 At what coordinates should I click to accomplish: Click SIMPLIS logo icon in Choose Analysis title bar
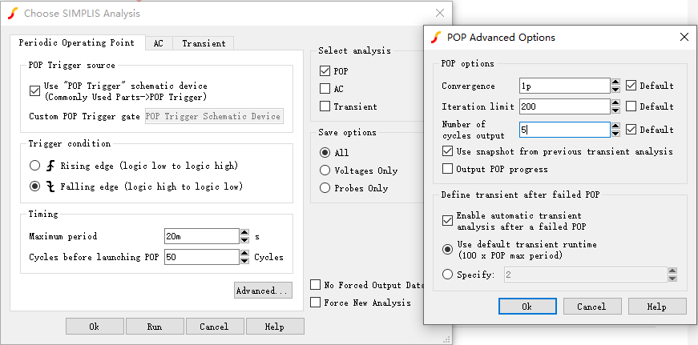coord(13,14)
